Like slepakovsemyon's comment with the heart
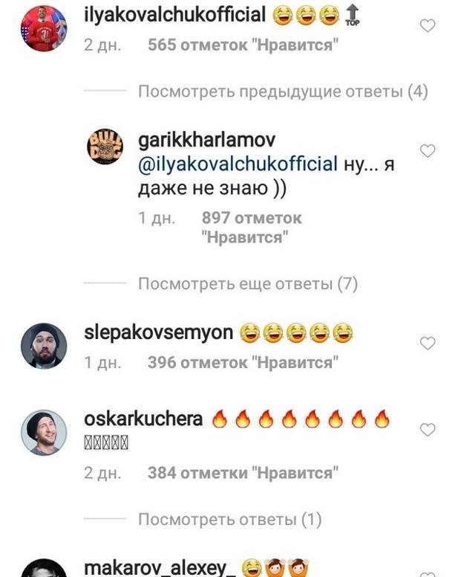Screen dimensions: 464x577 (x=428, y=343)
